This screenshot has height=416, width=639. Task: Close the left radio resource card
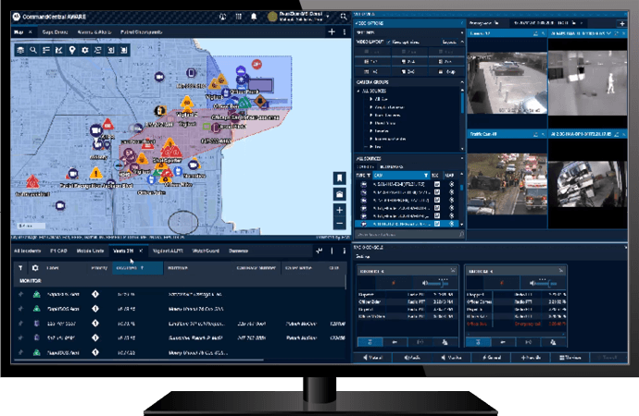coord(453,271)
